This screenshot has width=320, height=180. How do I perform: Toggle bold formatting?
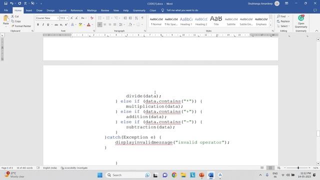[x=38, y=24]
